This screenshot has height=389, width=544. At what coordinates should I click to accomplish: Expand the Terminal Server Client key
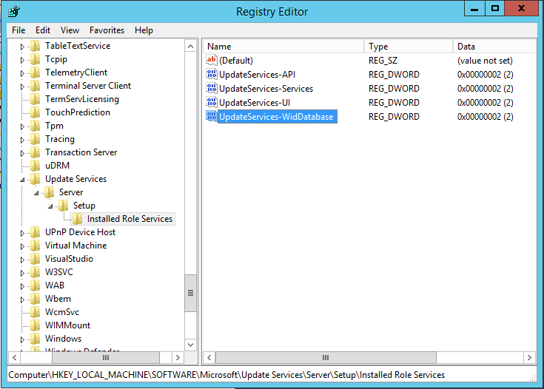(x=22, y=87)
